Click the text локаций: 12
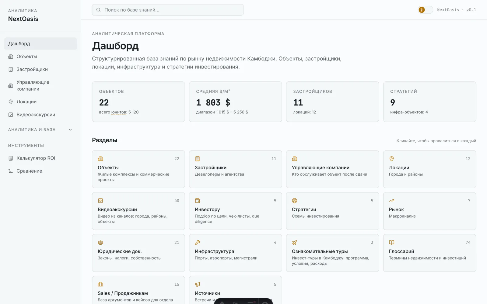The height and width of the screenshot is (304, 487). 305,112
